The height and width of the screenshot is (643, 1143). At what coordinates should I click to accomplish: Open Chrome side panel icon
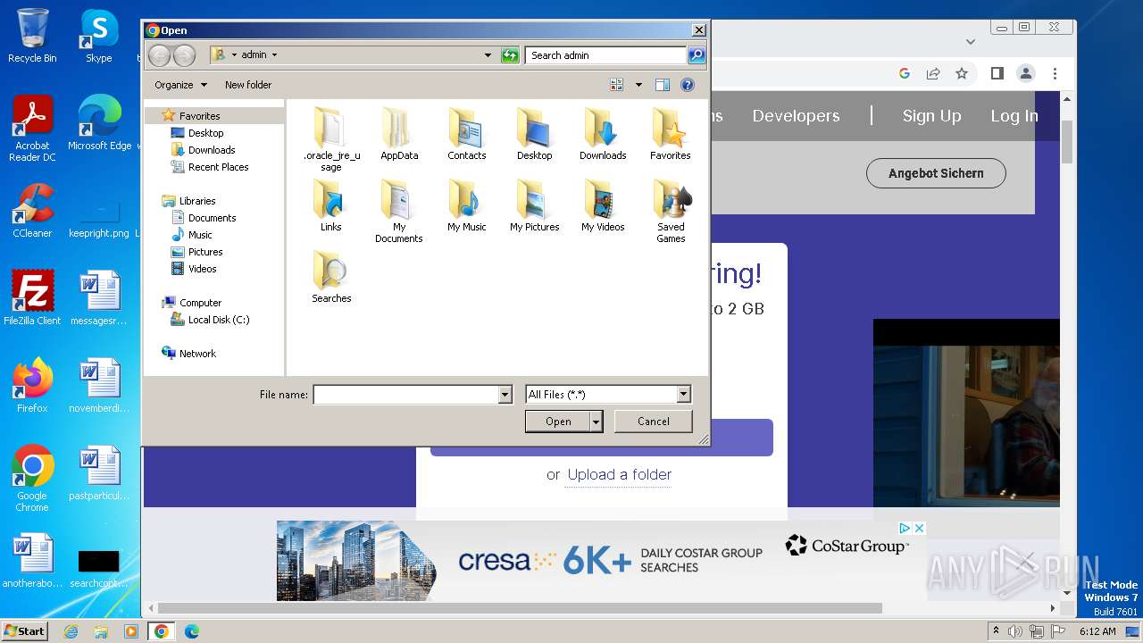point(997,73)
